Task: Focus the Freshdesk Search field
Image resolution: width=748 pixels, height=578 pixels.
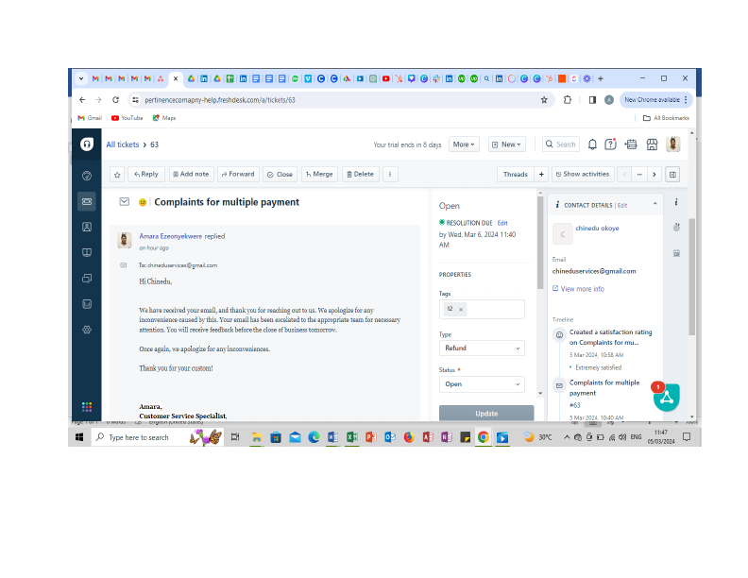Action: [561, 144]
